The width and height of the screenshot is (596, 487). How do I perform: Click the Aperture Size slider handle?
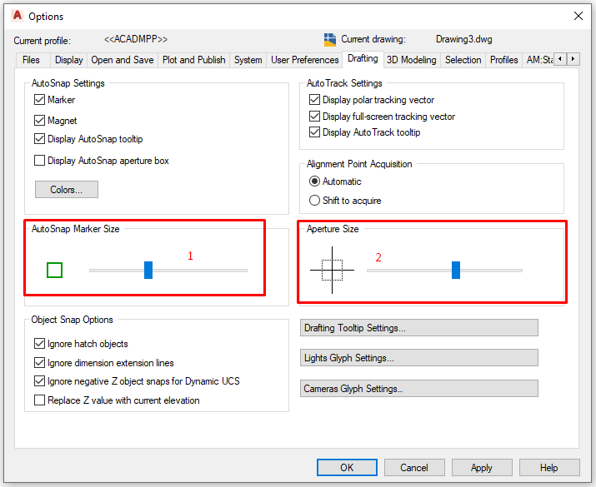456,270
